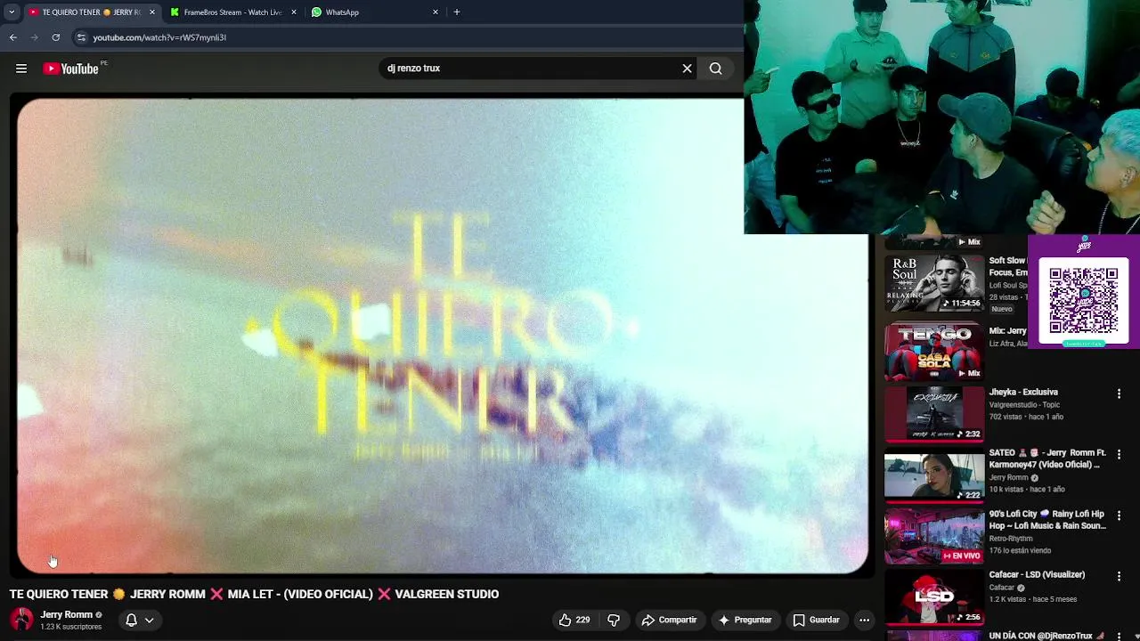Open the Valgreenstudio - Topic channel text
This screenshot has width=1140, height=641.
point(1024,405)
